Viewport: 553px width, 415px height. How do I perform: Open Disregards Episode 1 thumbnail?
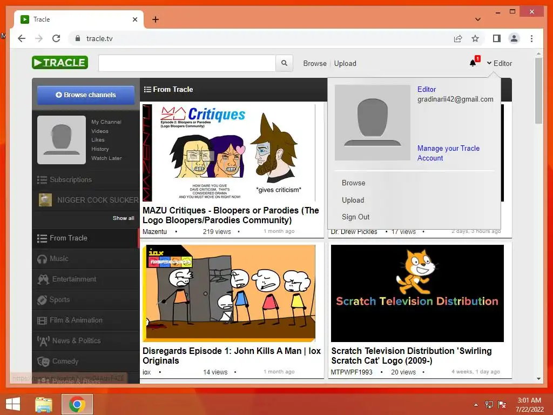pyautogui.click(x=229, y=293)
